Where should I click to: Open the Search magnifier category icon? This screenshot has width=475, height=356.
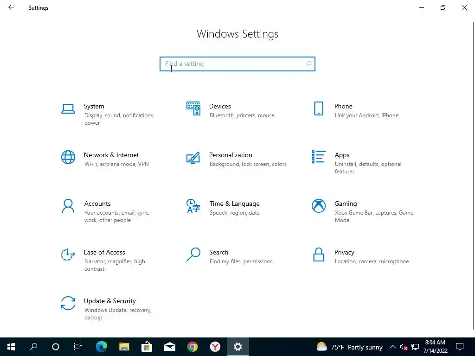pyautogui.click(x=193, y=254)
